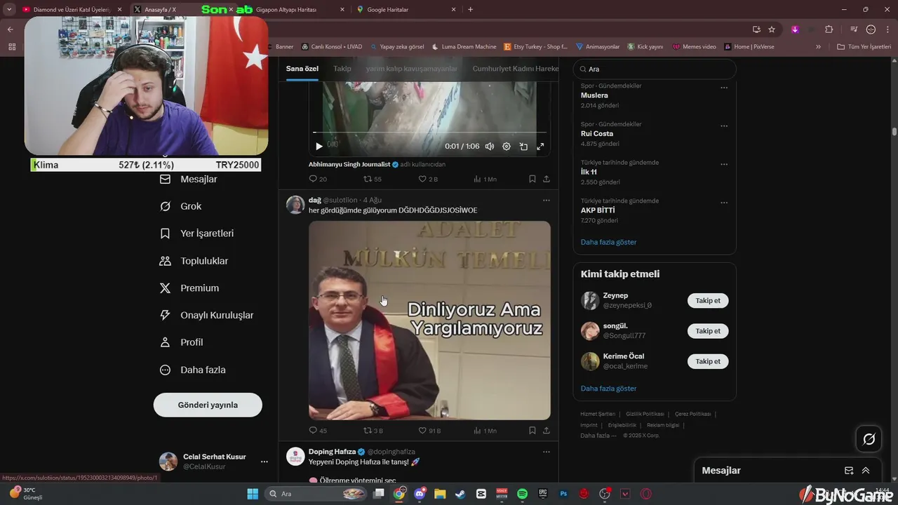Click the Gönderi yayınla button
This screenshot has width=898, height=505.
tap(208, 405)
